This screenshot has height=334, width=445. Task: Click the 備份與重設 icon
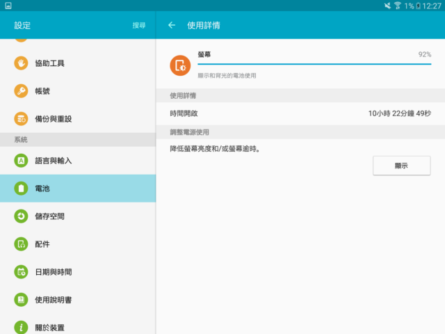click(21, 119)
